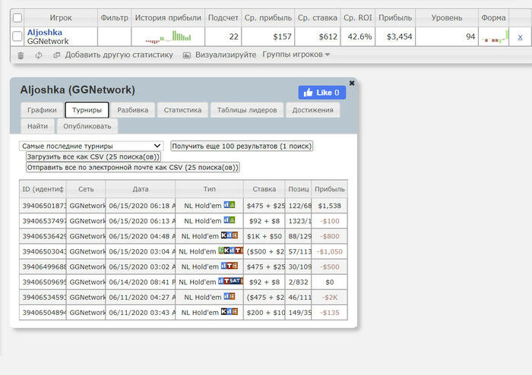Click Загрузить все как CSV button
Viewport: 532px width, 375px height.
point(93,157)
